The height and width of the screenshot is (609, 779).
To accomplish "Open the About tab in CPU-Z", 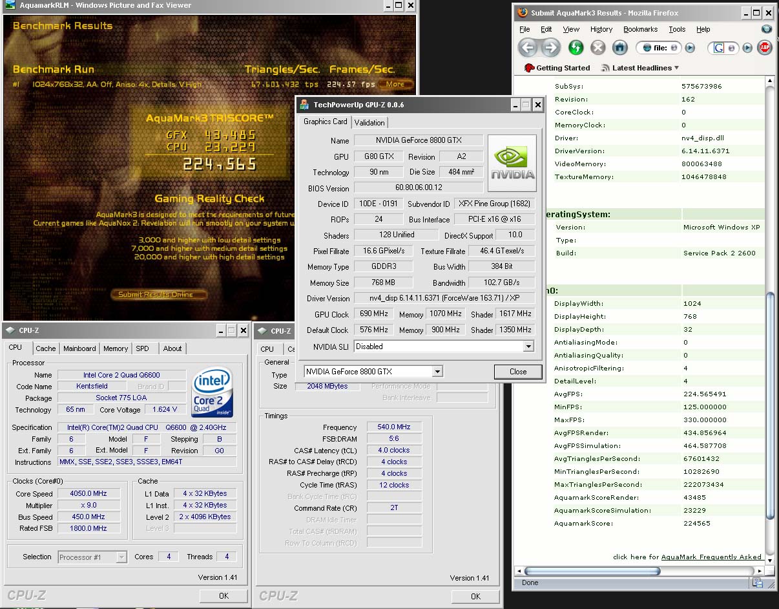I will point(172,348).
